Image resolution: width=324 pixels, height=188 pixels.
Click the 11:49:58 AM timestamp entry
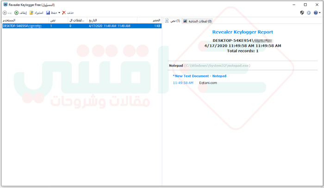(183, 82)
